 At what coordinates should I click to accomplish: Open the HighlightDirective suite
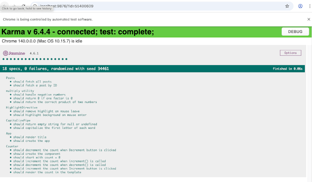pos(22,108)
